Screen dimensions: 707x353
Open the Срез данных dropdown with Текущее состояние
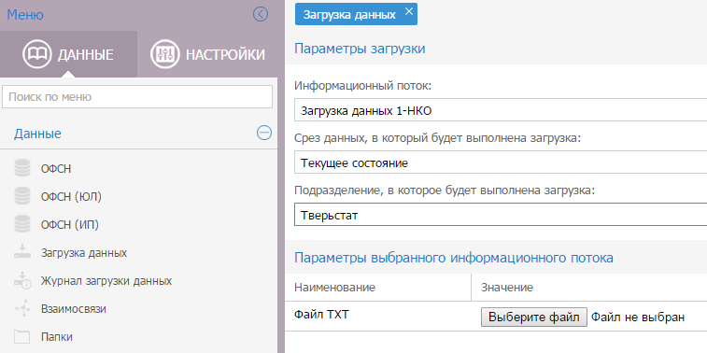click(x=501, y=162)
